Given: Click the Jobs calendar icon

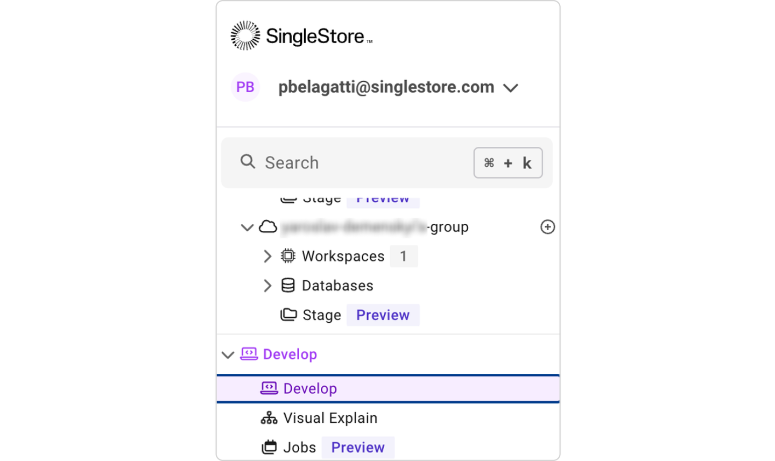Looking at the screenshot, I should (269, 447).
